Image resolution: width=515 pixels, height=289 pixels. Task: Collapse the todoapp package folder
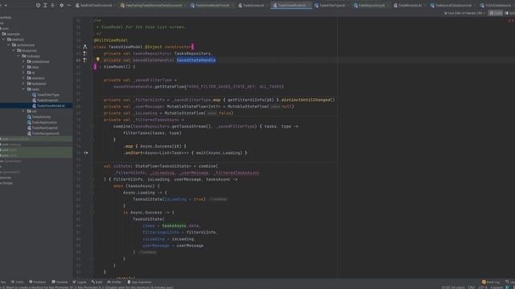(x=19, y=56)
